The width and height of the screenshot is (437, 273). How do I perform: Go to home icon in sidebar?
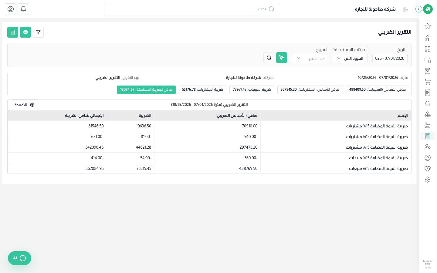coord(428,38)
